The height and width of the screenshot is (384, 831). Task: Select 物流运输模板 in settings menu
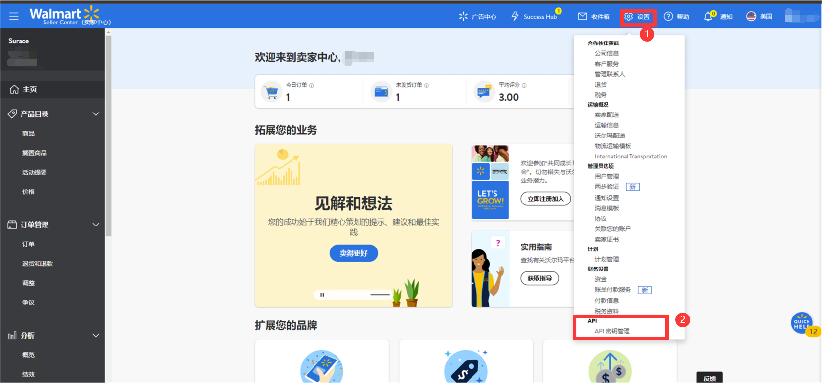613,146
